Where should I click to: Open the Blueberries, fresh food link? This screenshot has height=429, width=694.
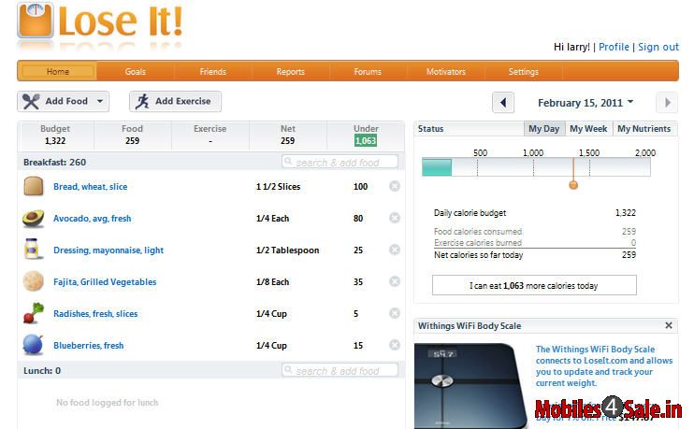point(89,346)
